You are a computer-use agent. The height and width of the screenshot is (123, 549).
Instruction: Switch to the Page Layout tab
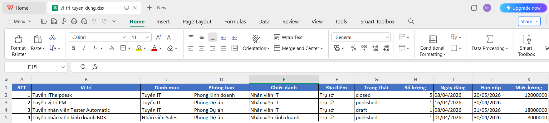point(197,22)
